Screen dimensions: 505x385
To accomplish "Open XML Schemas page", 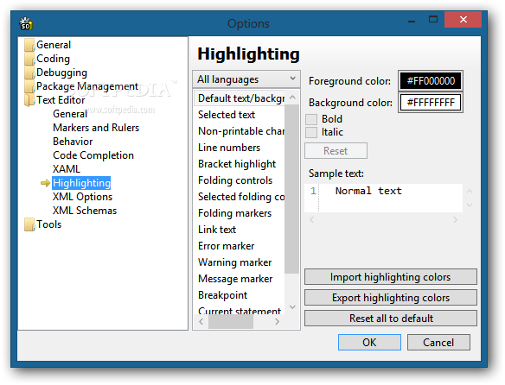I will 85,211.
